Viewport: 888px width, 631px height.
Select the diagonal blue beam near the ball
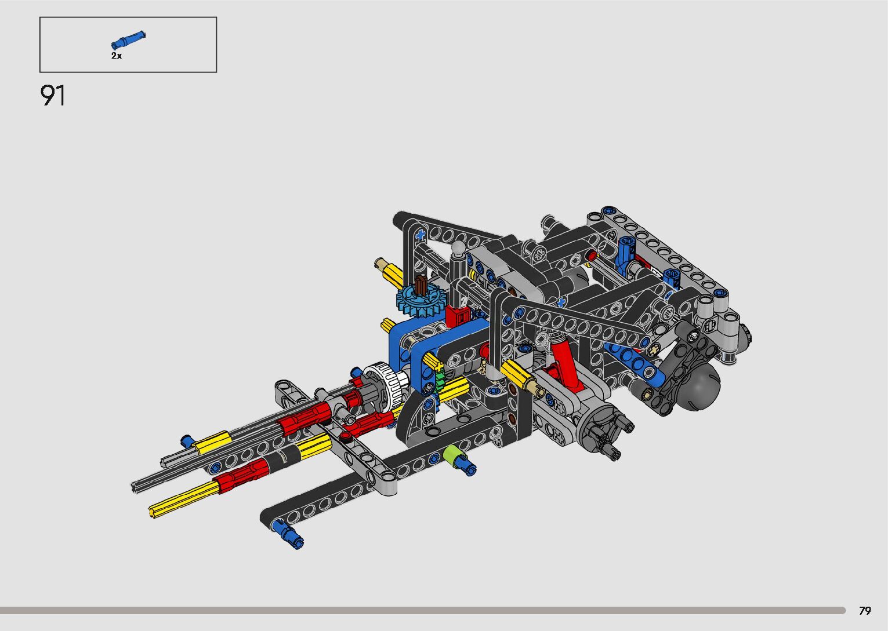coord(634,363)
